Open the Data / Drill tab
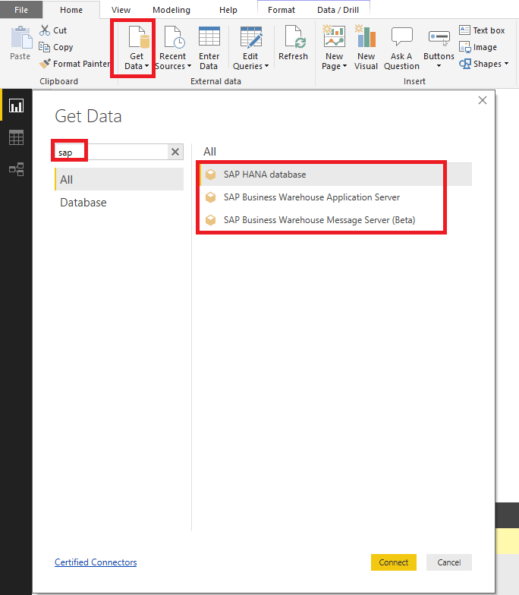519x595 pixels. click(338, 10)
